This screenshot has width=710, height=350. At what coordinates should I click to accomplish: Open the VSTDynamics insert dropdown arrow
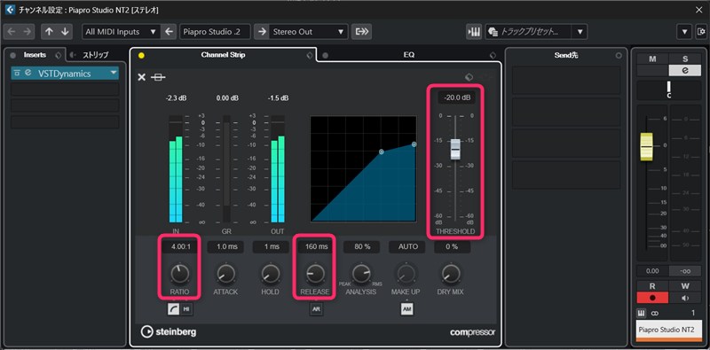point(113,73)
